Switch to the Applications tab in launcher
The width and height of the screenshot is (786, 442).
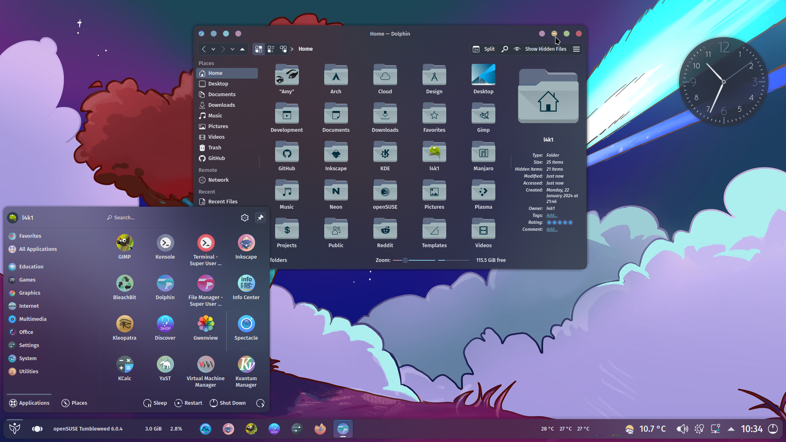[29, 403]
